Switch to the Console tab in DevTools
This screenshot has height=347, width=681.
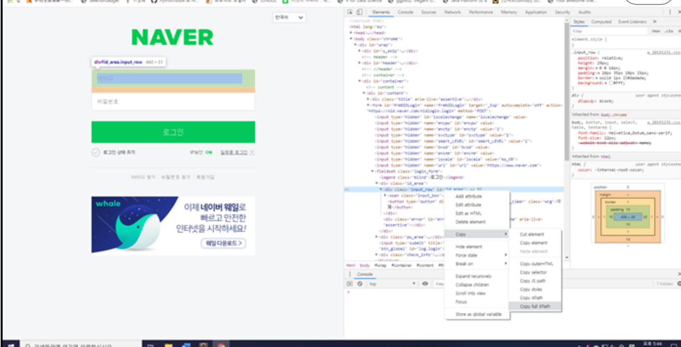pyautogui.click(x=406, y=12)
